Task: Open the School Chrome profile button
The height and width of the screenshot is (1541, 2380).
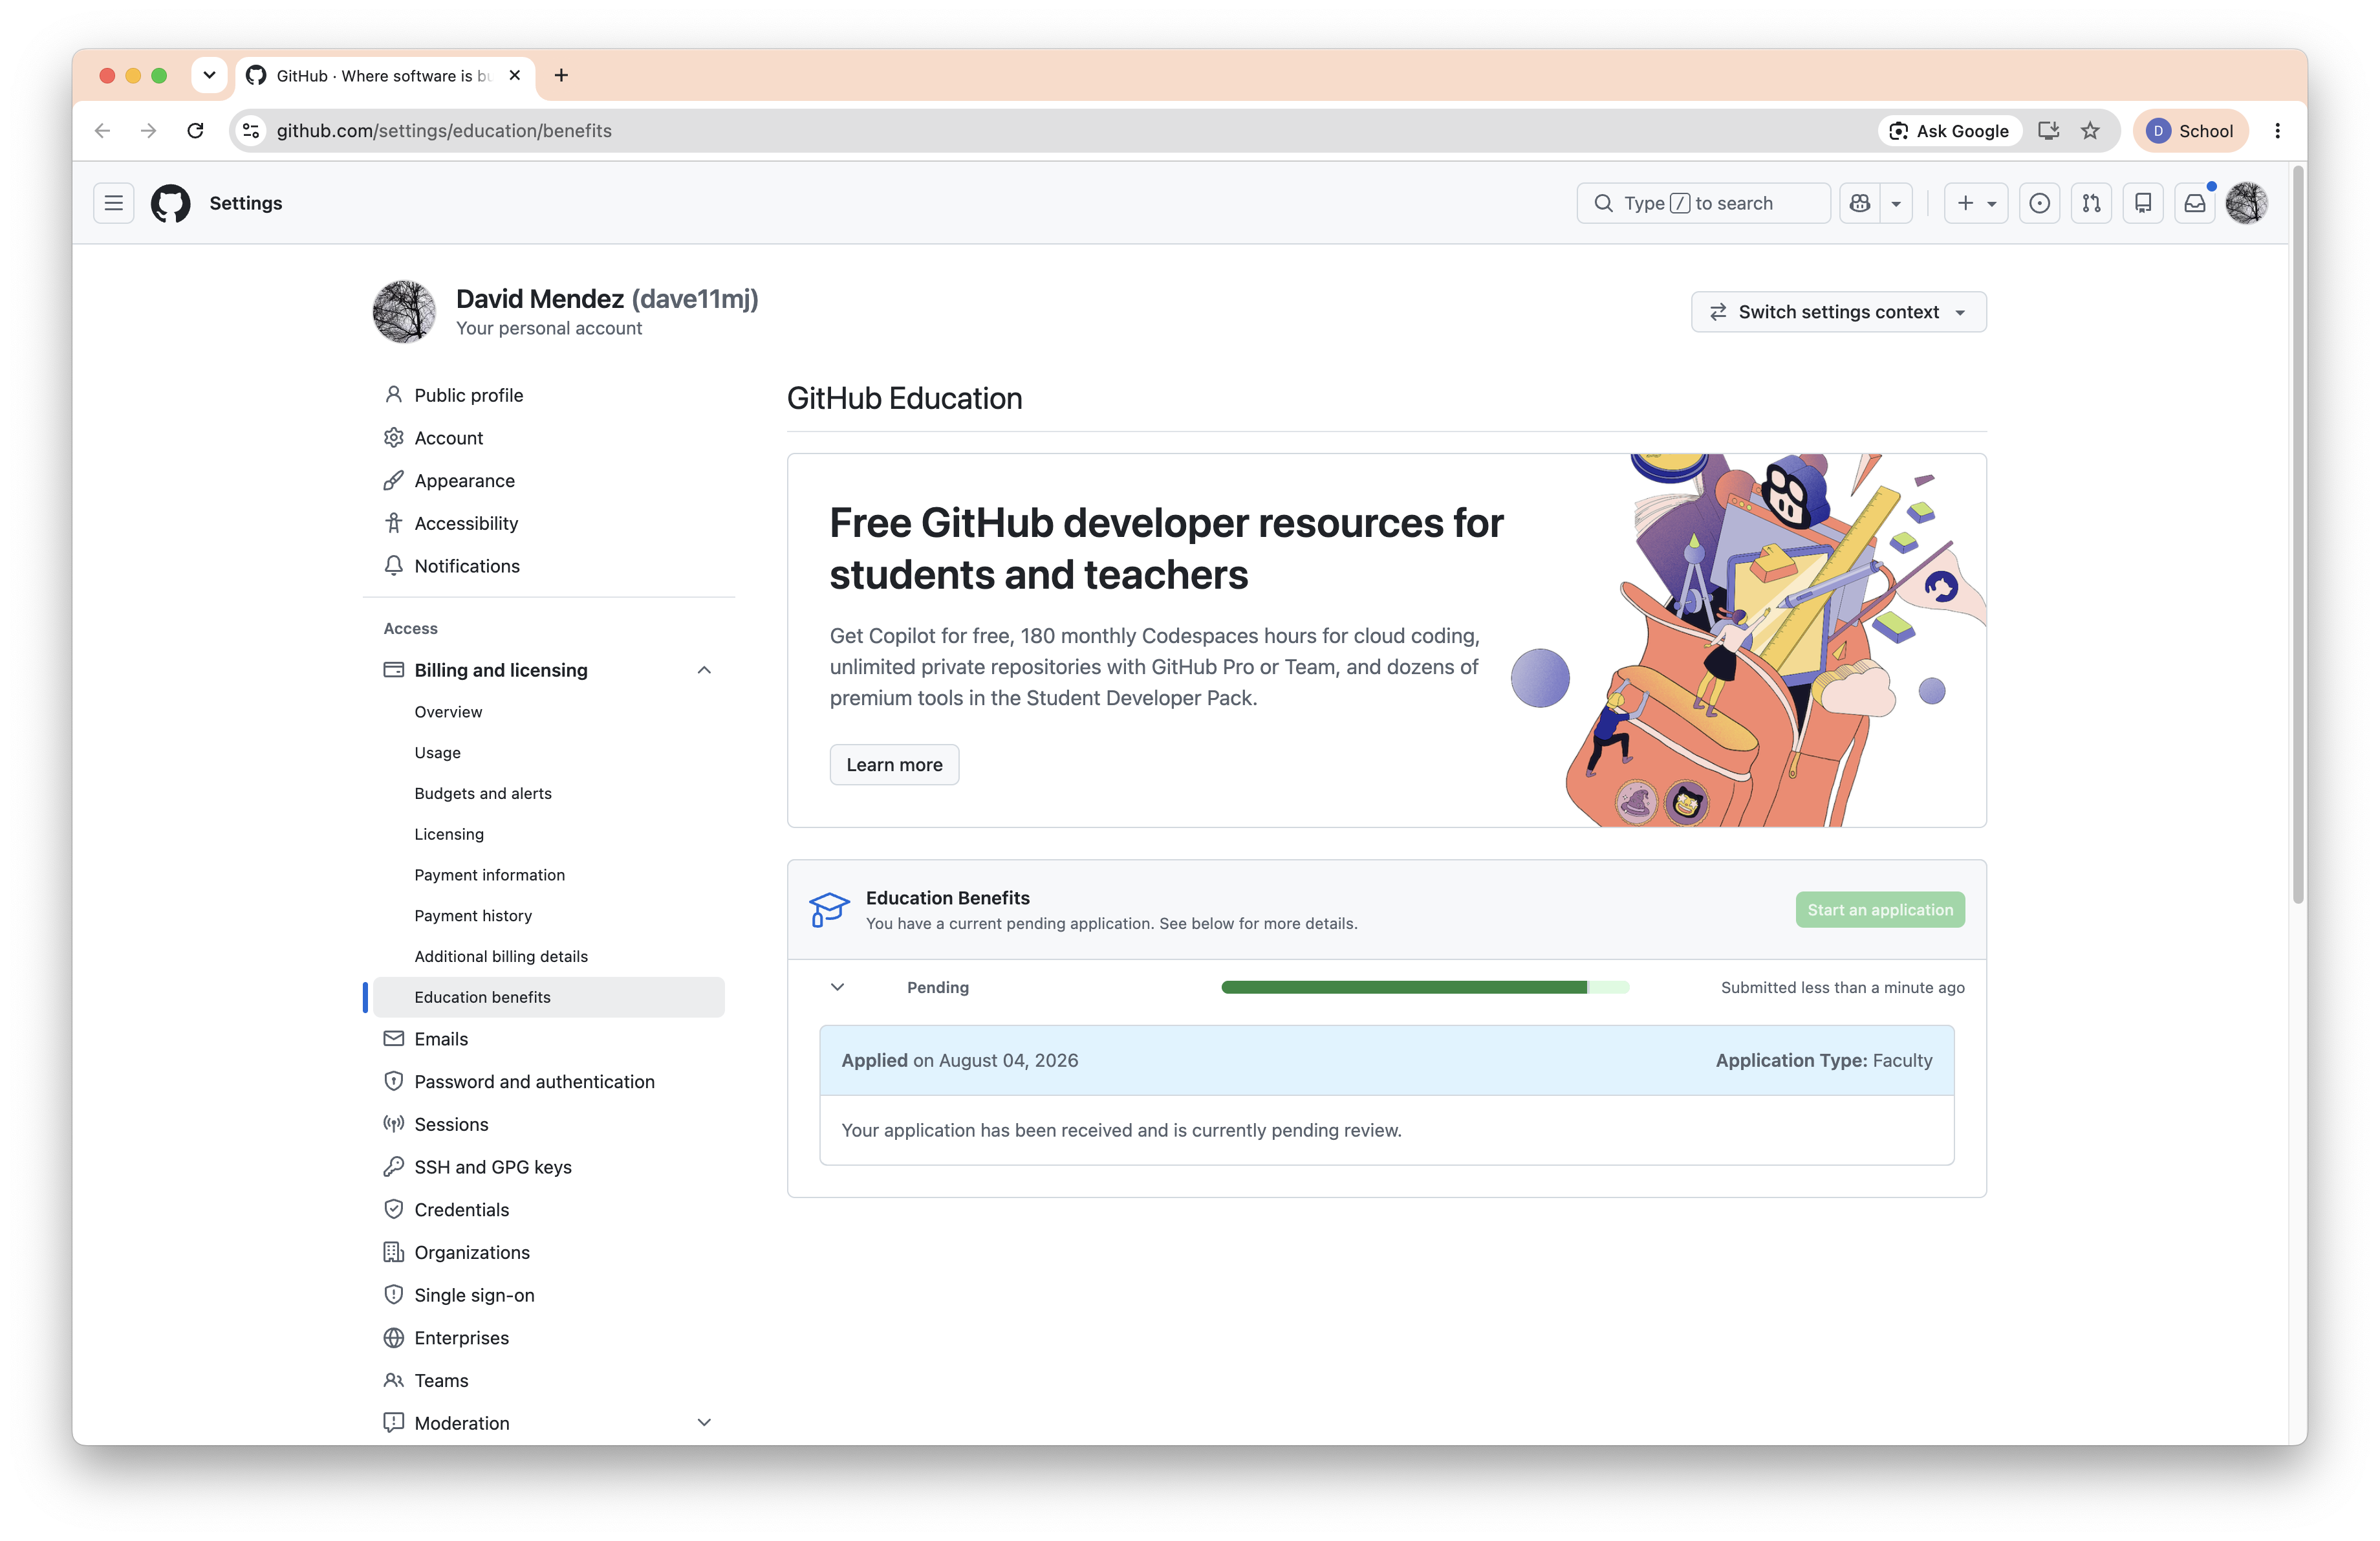Action: tap(2190, 131)
